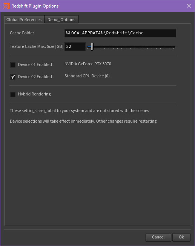Uncheck the Device 02 Enabled checkbox
This screenshot has width=195, height=246.
13,77
